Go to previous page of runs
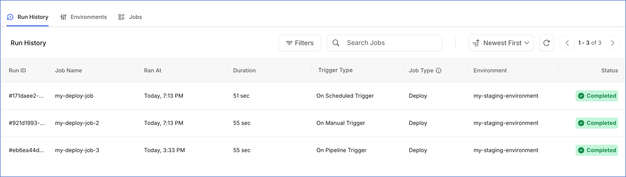This screenshot has width=626, height=177. click(567, 43)
